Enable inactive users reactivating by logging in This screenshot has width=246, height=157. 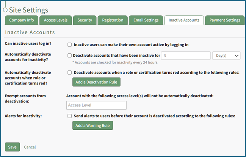[70, 45]
